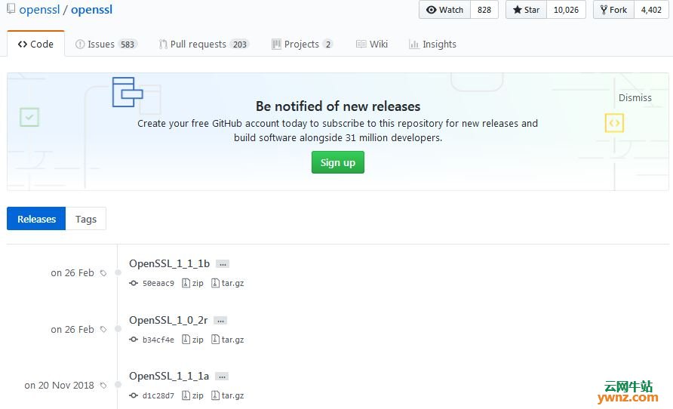The image size is (673, 409).
Task: Click the repository book icon
Action: pyautogui.click(x=11, y=8)
